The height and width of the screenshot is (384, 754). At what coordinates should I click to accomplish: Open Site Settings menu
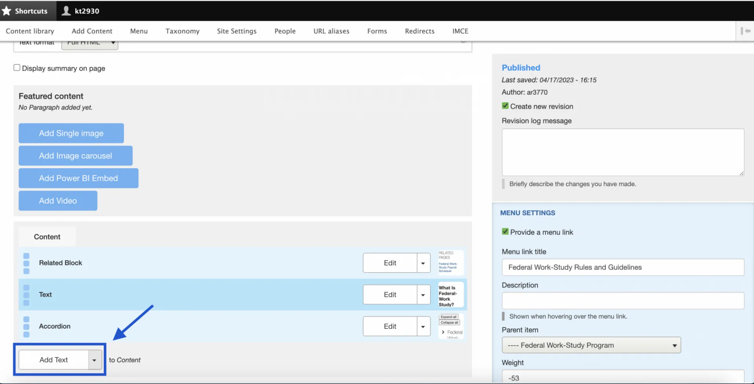(237, 31)
